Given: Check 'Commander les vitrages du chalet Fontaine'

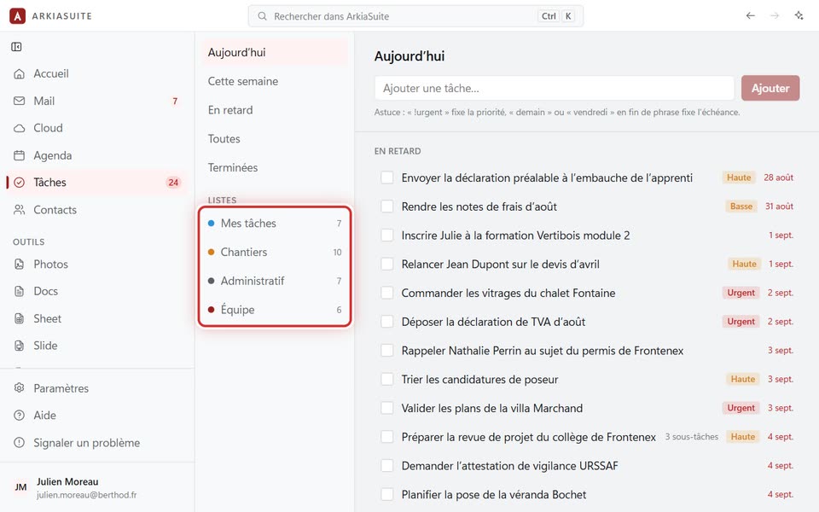Looking at the screenshot, I should 387,293.
